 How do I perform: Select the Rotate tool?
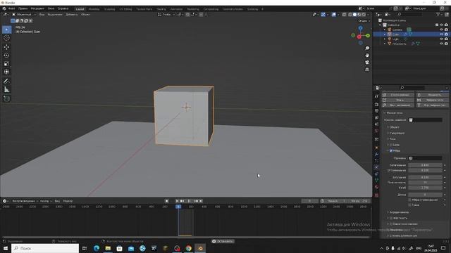coord(6,56)
